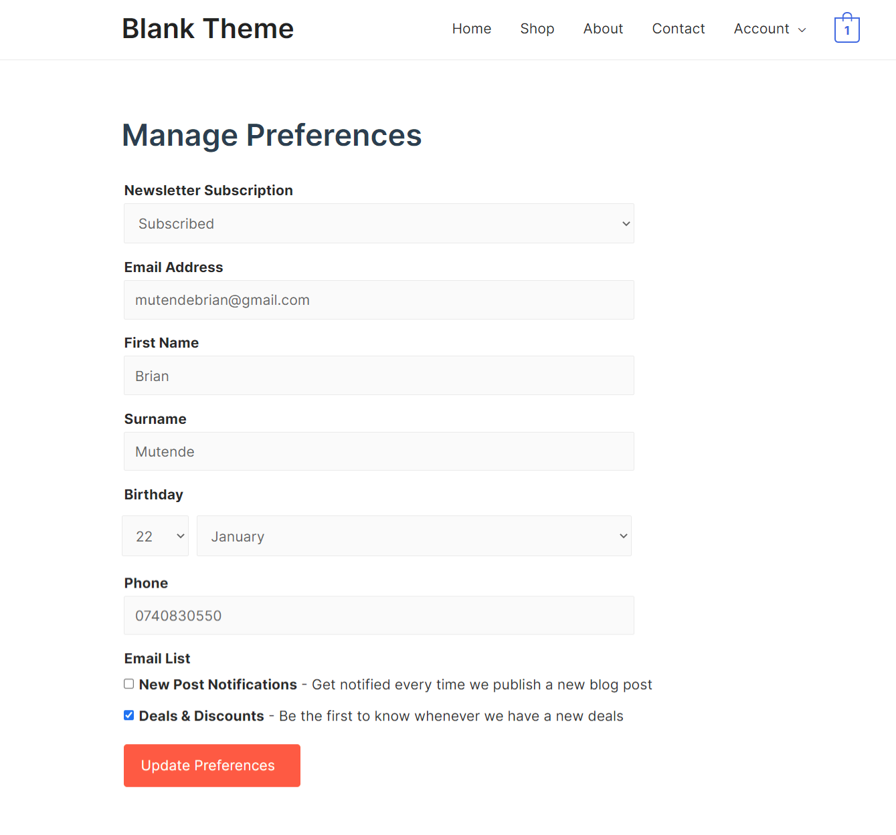Click the Blank Theme site title
Screen dimensions: 896x835
click(x=207, y=28)
